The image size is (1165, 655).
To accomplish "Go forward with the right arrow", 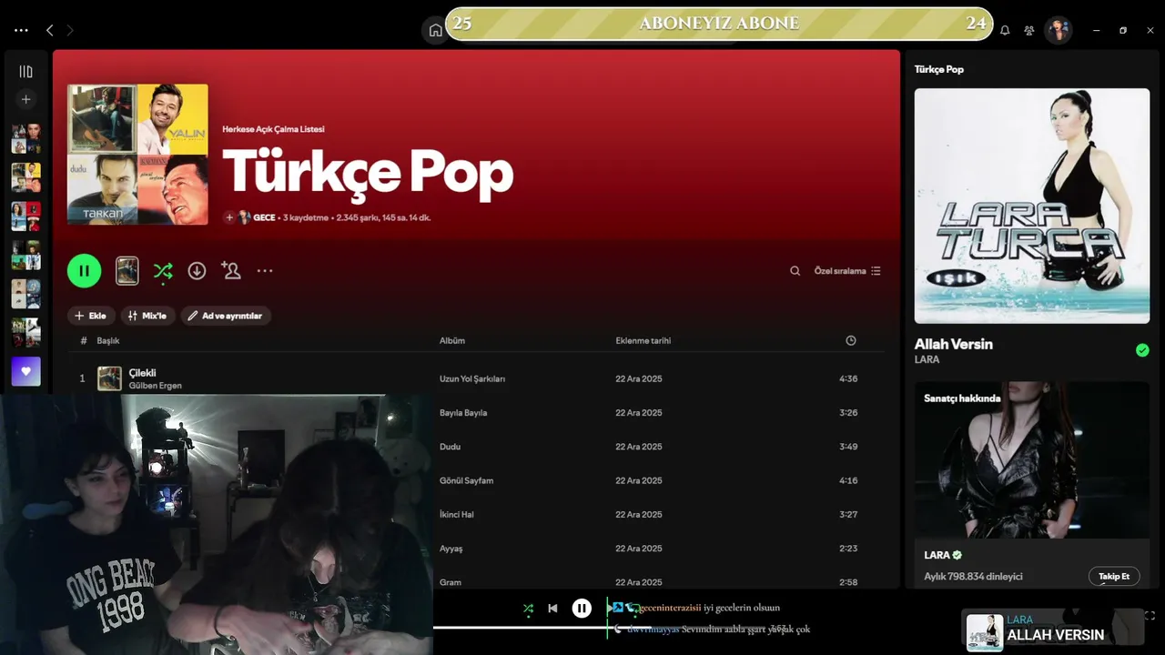I will [x=70, y=30].
